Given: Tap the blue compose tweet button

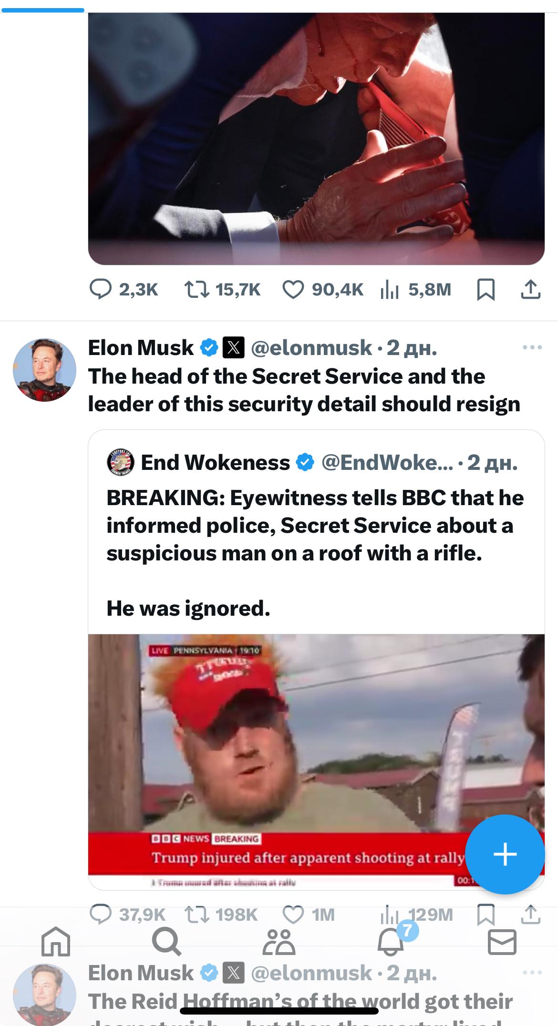Looking at the screenshot, I should [505, 854].
